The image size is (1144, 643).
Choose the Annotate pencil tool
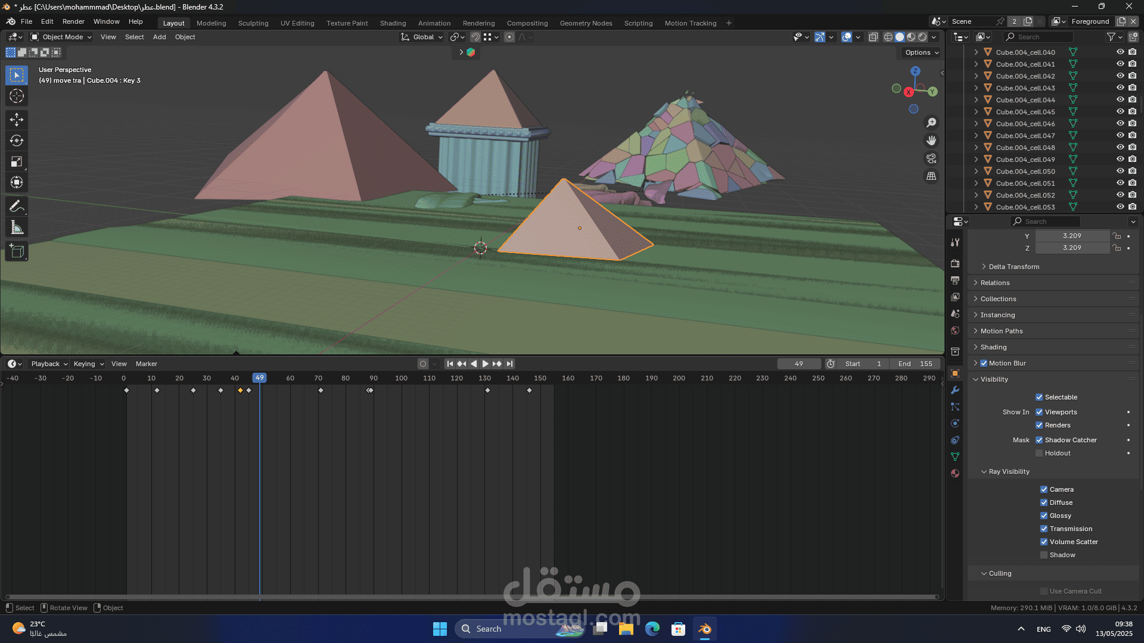pos(17,207)
